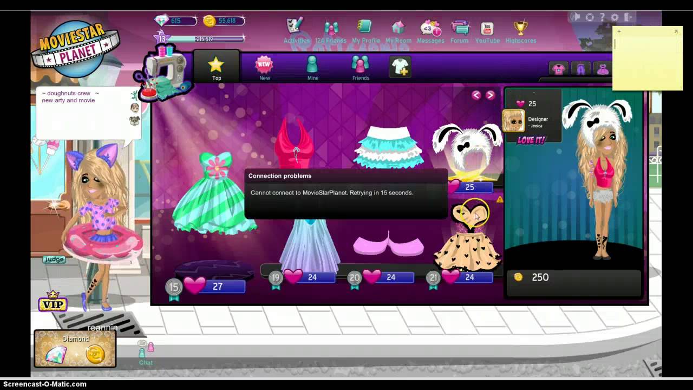693x390 pixels.
Task: Open the Chat icon
Action: point(146,353)
